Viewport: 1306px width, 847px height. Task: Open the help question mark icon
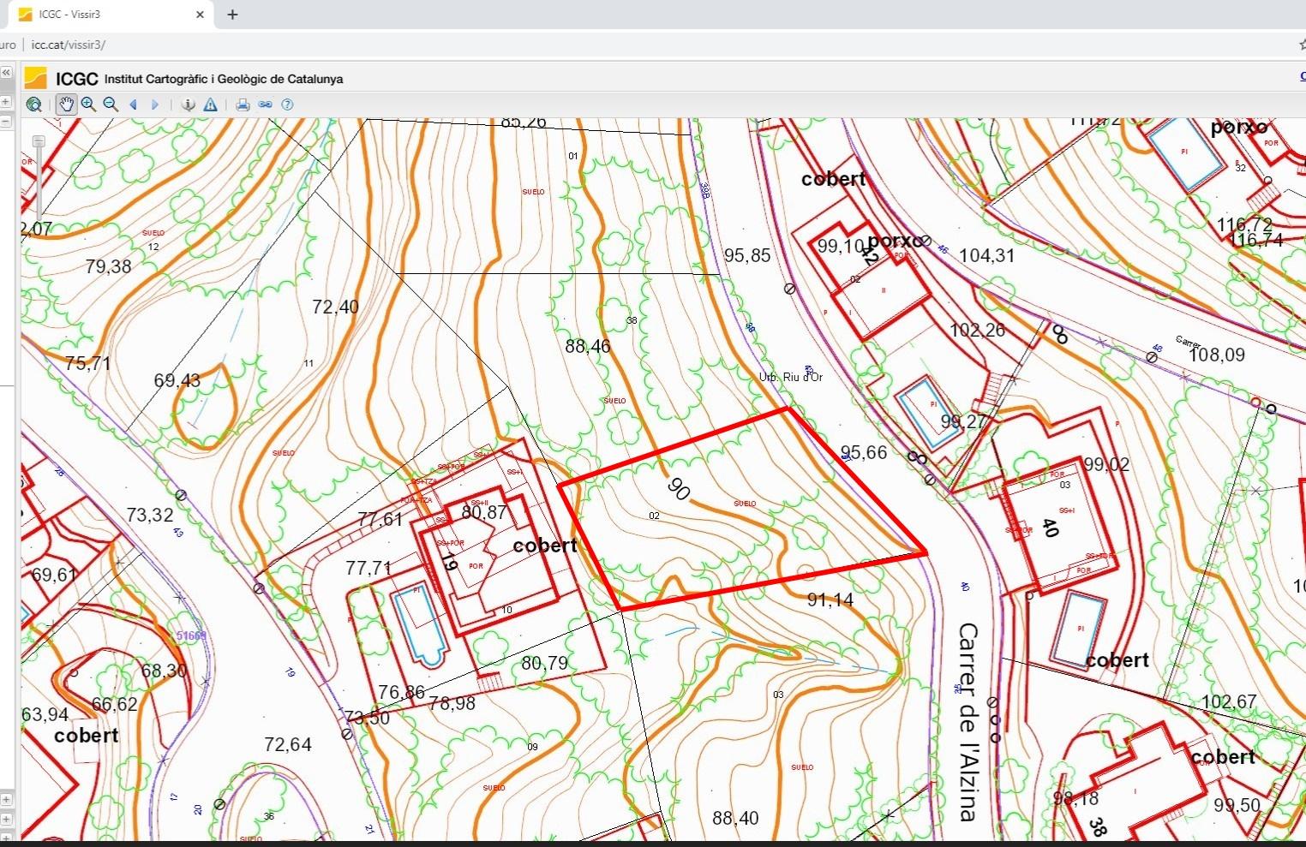287,104
